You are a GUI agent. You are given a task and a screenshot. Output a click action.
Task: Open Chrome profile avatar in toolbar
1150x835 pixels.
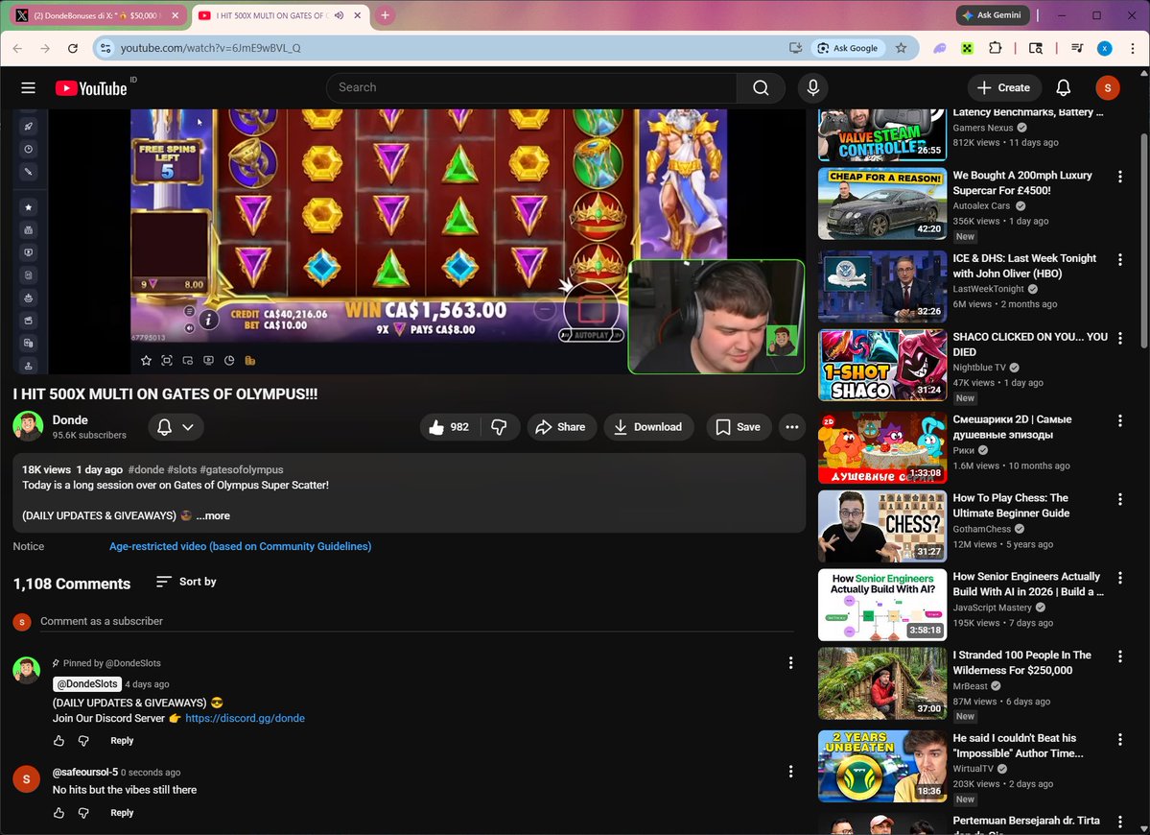[1105, 48]
